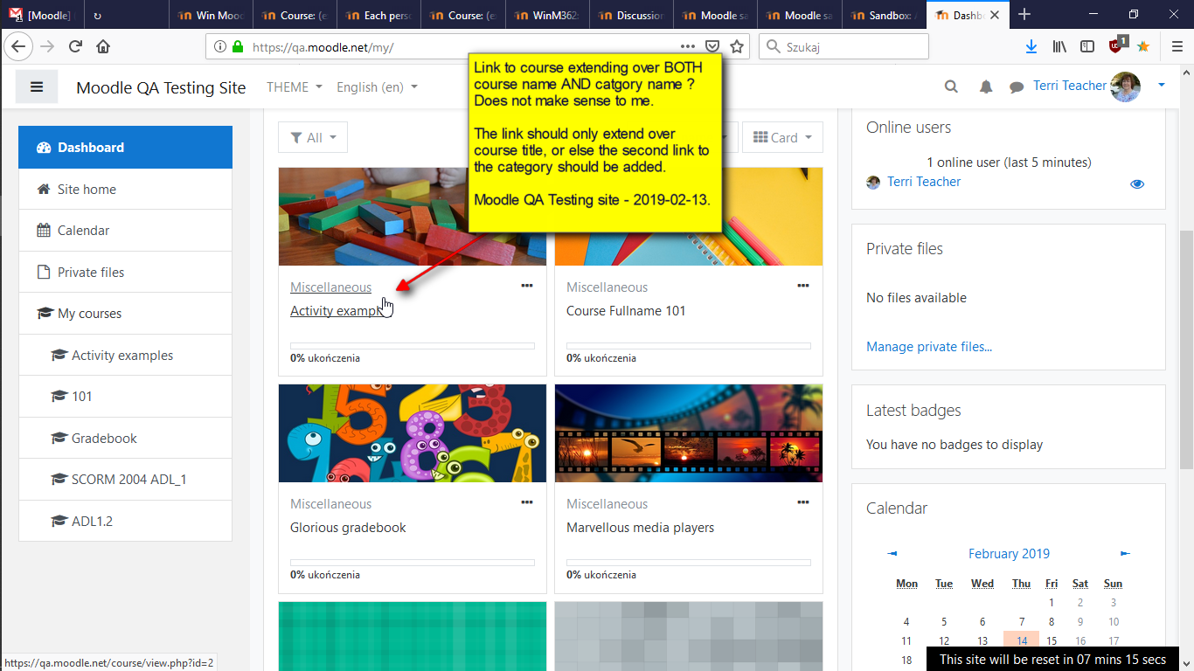Toggle the hamburger side navigation menu
Viewport: 1194px width, 671px height.
tap(37, 86)
